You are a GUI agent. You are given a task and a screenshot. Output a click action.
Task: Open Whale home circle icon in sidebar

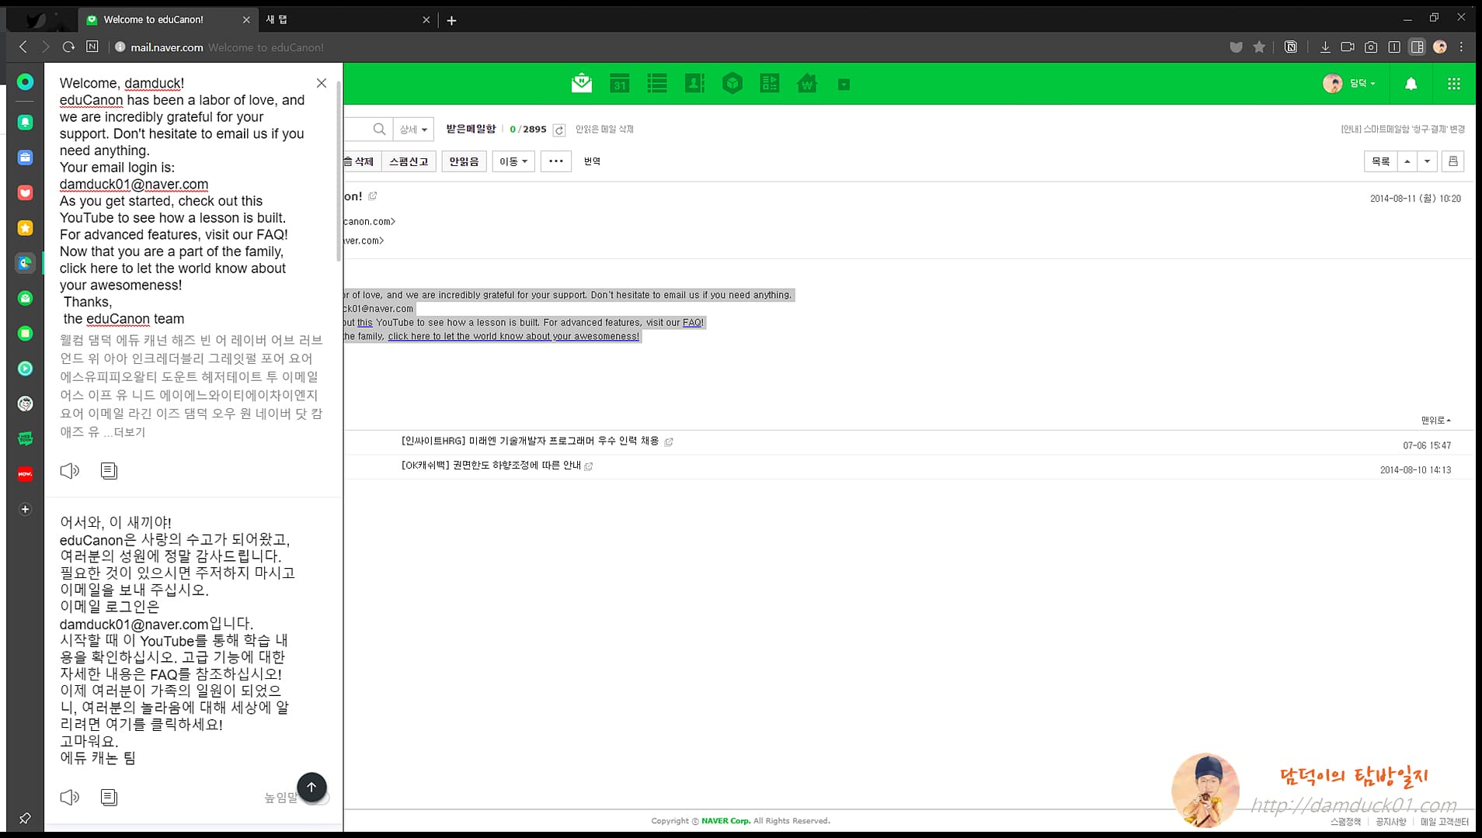click(25, 81)
